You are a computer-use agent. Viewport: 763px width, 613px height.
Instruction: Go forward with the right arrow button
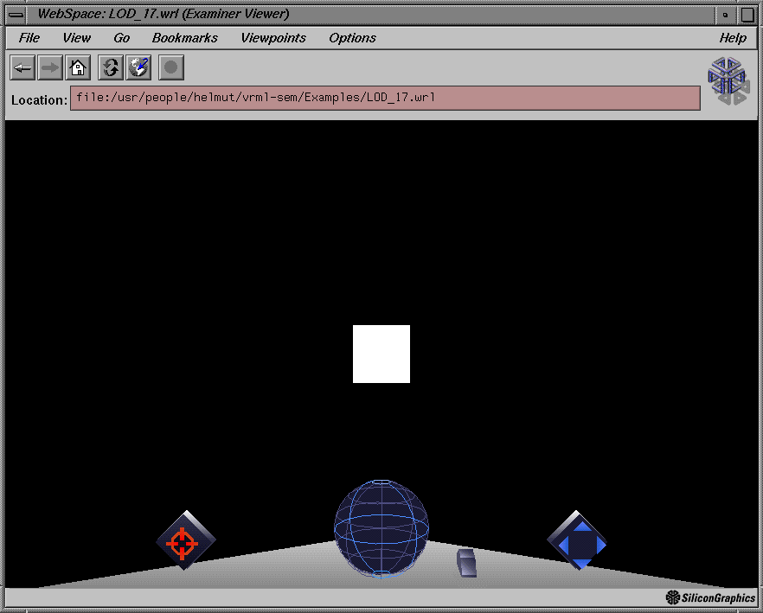click(x=50, y=67)
